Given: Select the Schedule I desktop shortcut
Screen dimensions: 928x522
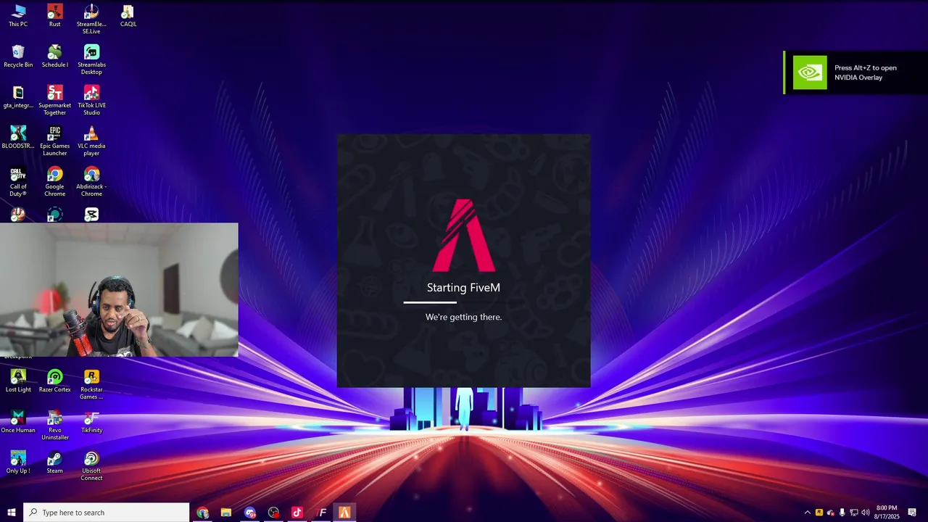Looking at the screenshot, I should (55, 57).
